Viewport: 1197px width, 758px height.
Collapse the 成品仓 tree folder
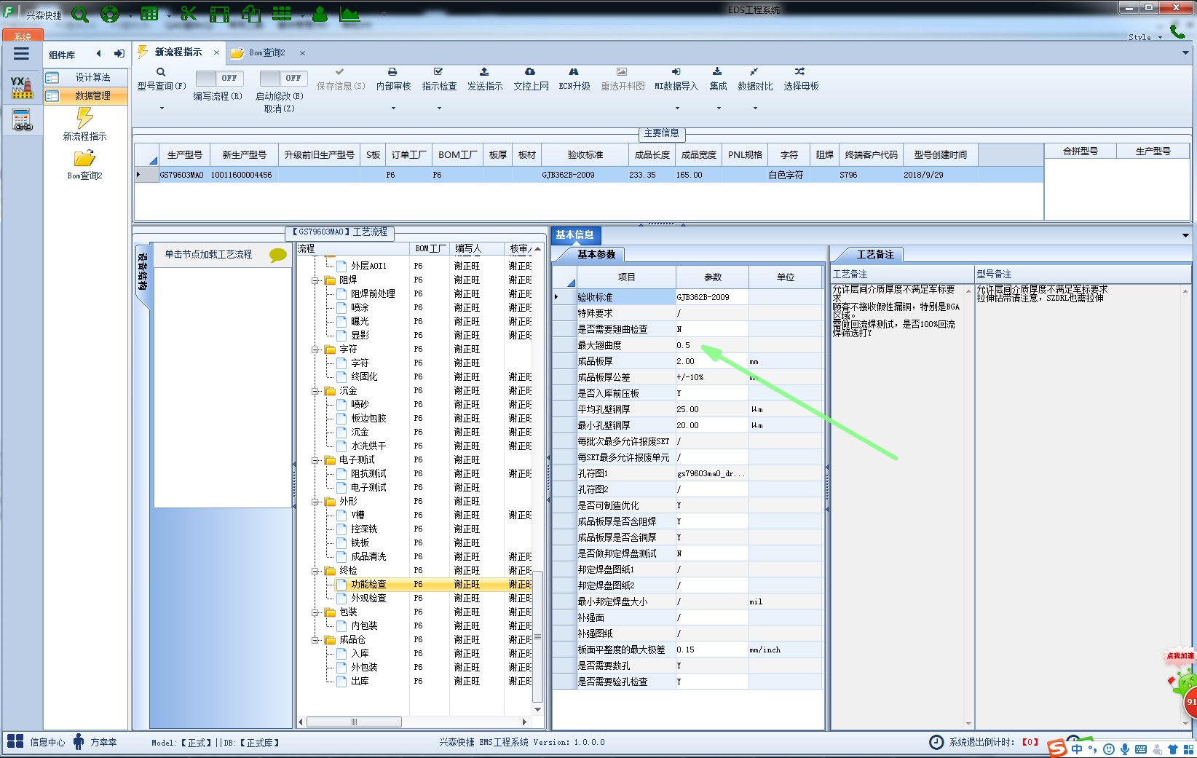coord(316,639)
